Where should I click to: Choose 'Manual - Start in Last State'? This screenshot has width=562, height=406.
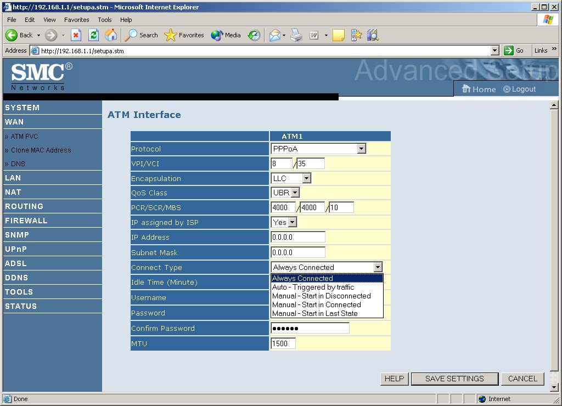pyautogui.click(x=315, y=313)
